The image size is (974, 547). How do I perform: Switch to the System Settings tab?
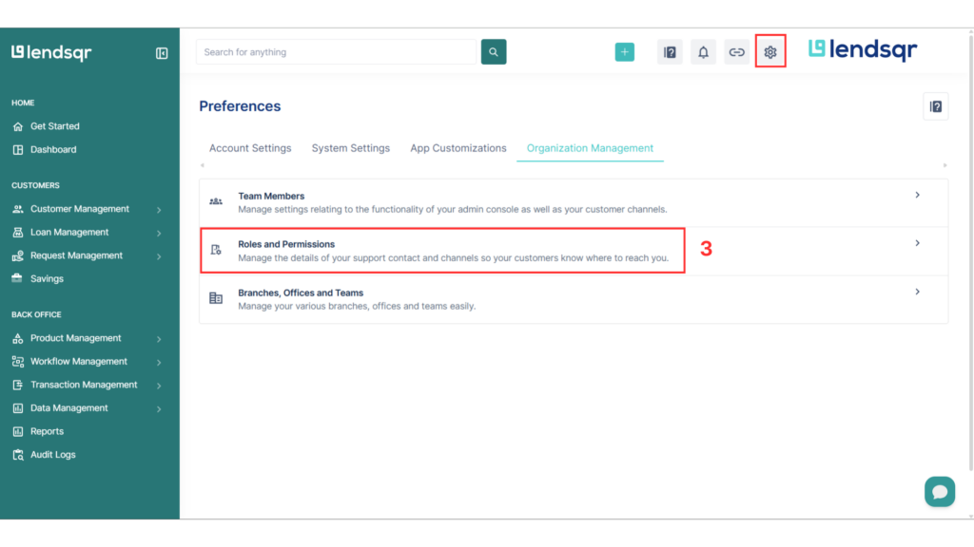coord(350,148)
